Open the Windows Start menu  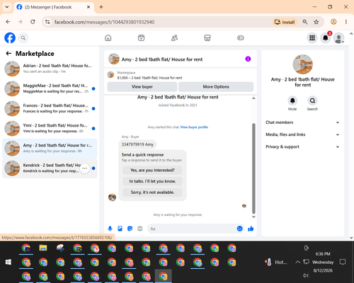point(8,262)
